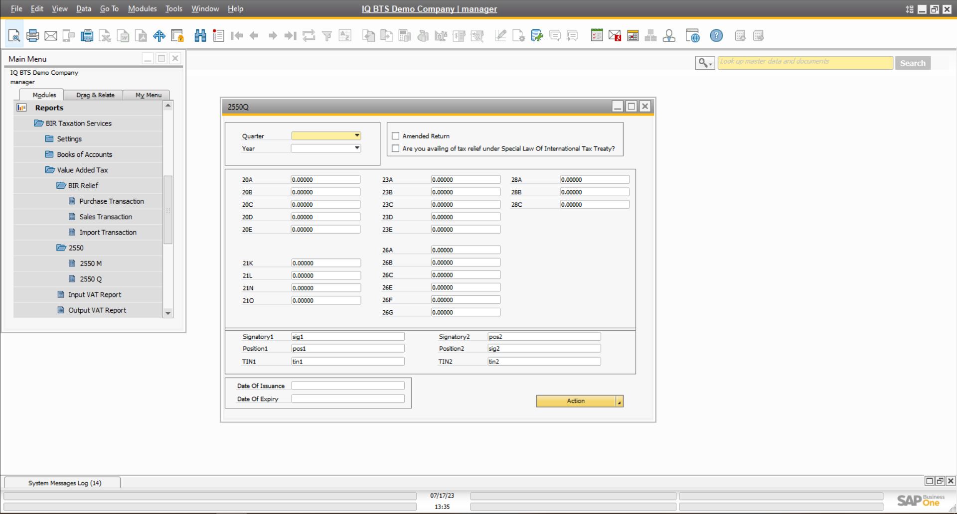This screenshot has height=514, width=957.
Task: Collapse the 2550 folder
Action: (61, 248)
